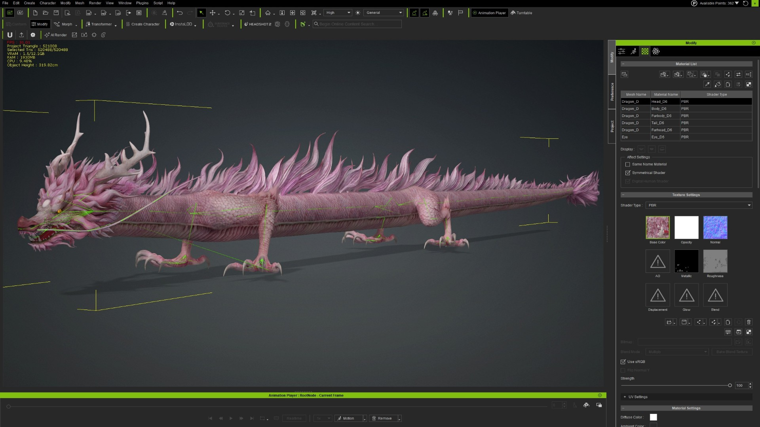
Task: Click the animation timeline scrubber handle
Action: click(x=8, y=406)
